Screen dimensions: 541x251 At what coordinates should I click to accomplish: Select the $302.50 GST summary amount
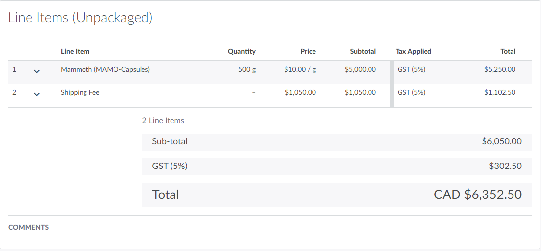(505, 166)
